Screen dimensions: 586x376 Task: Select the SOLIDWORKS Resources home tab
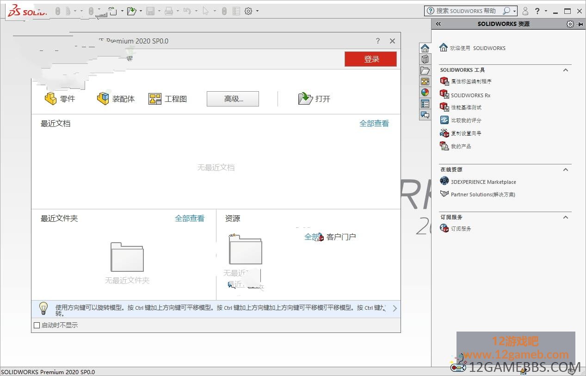click(425, 48)
